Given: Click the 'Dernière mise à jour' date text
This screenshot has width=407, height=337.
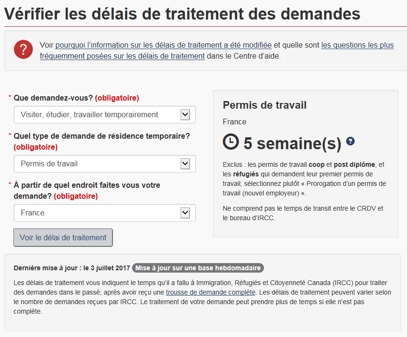Looking at the screenshot, I should click(x=71, y=268).
